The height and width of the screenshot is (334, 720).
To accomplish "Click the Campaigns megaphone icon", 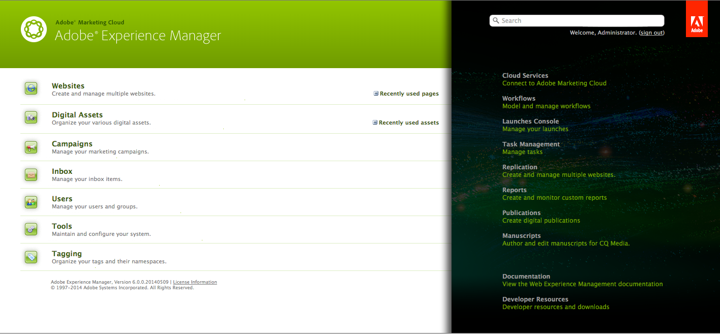I will coord(32,147).
